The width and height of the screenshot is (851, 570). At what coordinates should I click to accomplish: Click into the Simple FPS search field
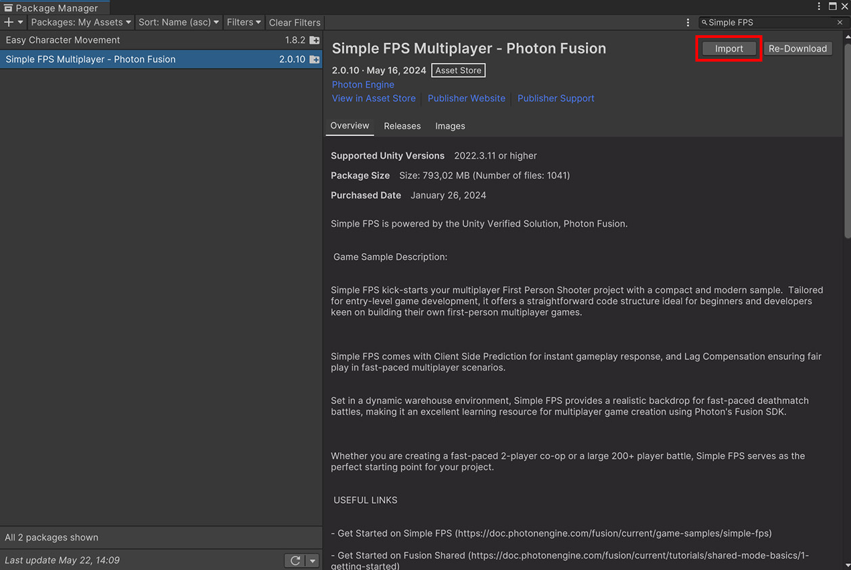768,22
